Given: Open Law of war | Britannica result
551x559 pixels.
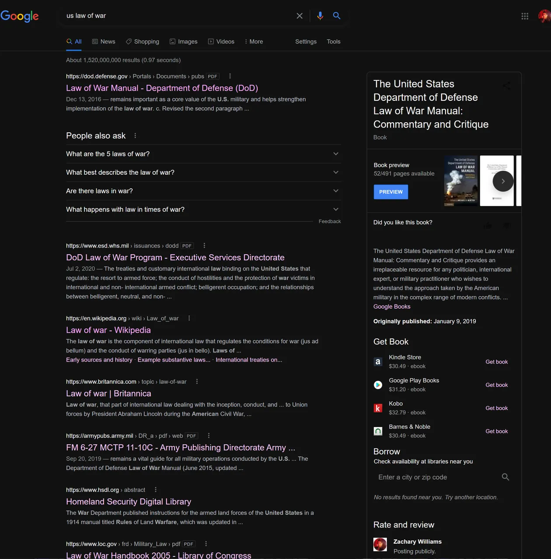Looking at the screenshot, I should [108, 393].
